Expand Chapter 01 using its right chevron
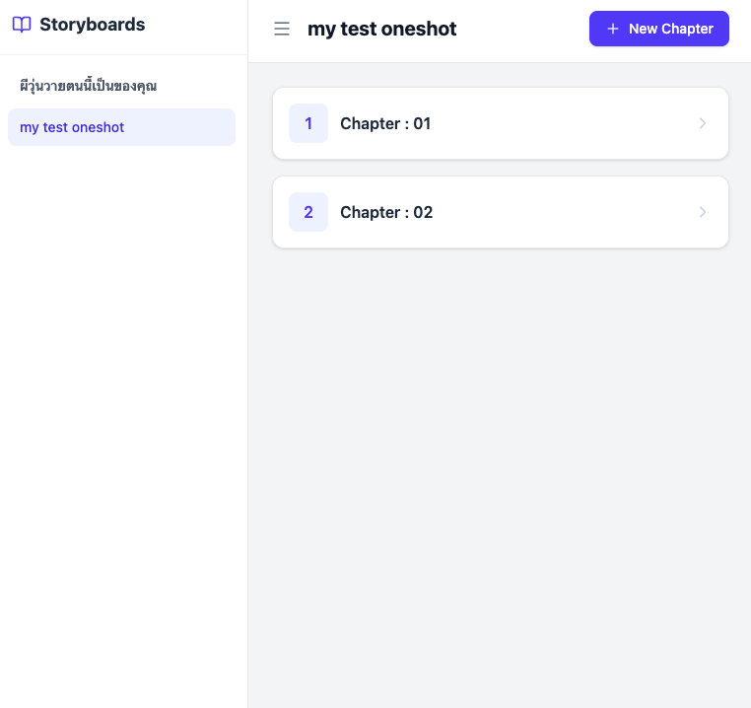751x708 pixels. 703,123
